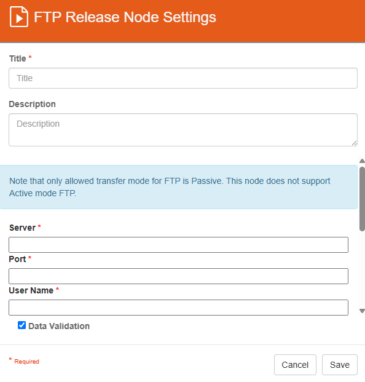
Task: Click the 'User Name' field label
Action: (x=31, y=290)
